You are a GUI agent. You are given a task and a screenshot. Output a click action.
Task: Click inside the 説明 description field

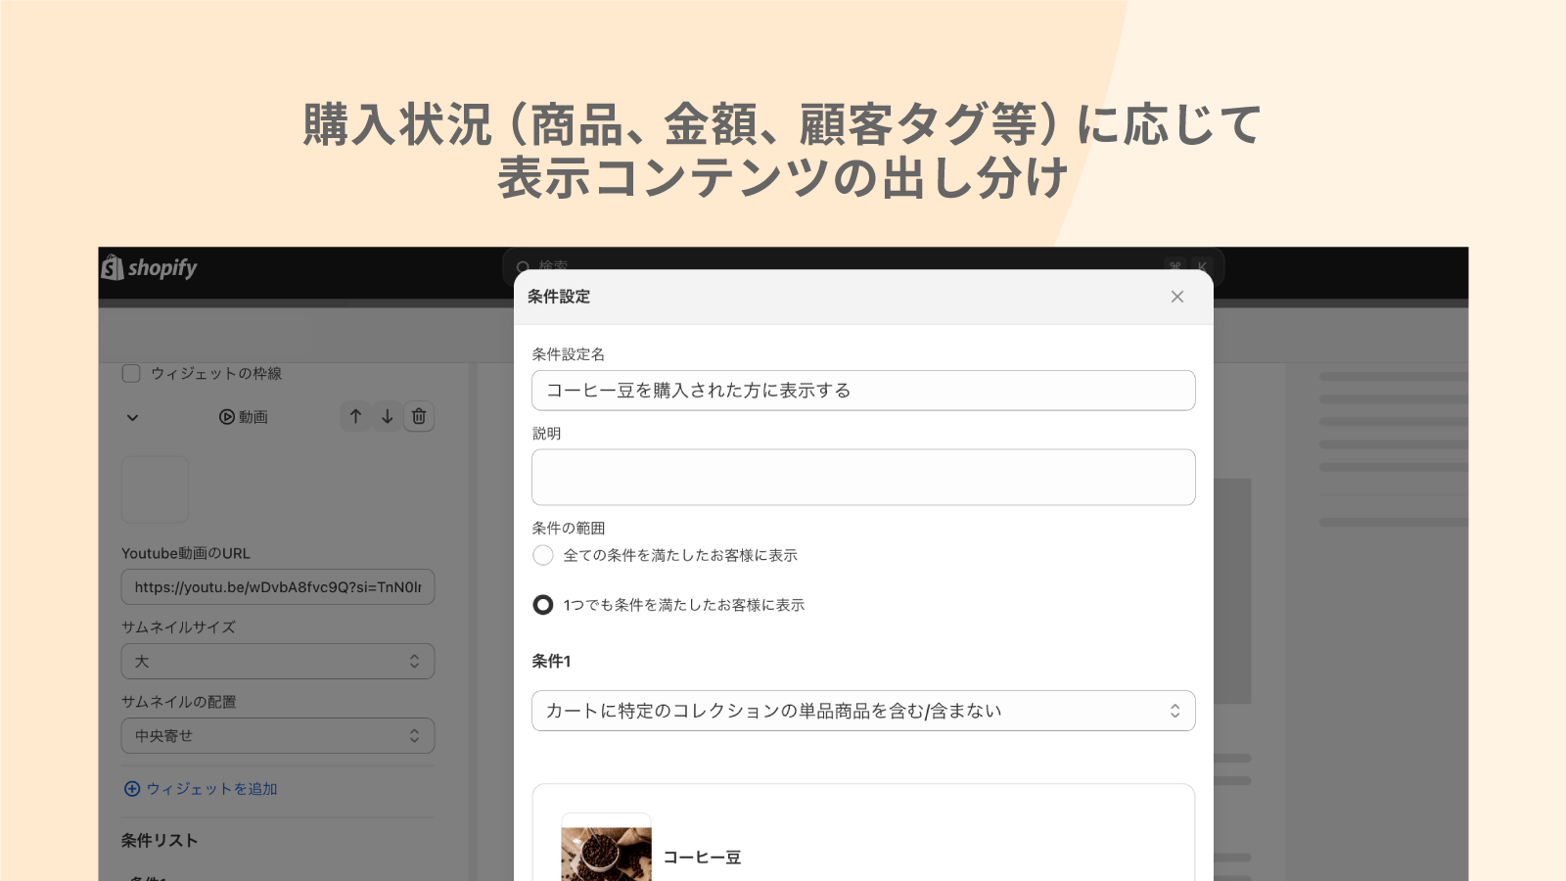coord(862,477)
